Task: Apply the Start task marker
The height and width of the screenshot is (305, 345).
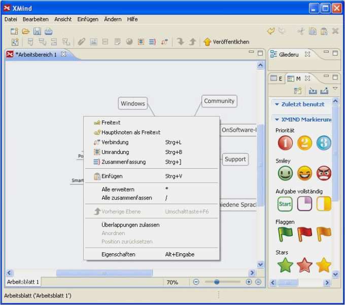Action: (x=285, y=204)
